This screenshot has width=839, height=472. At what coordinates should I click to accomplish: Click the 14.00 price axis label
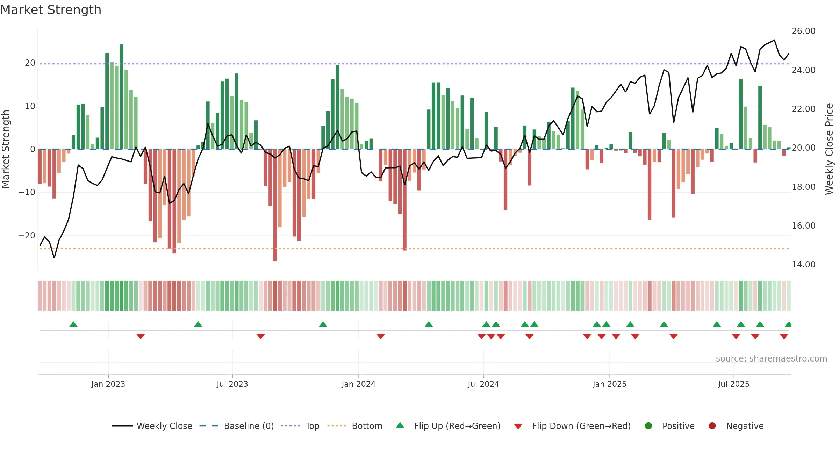click(x=803, y=265)
